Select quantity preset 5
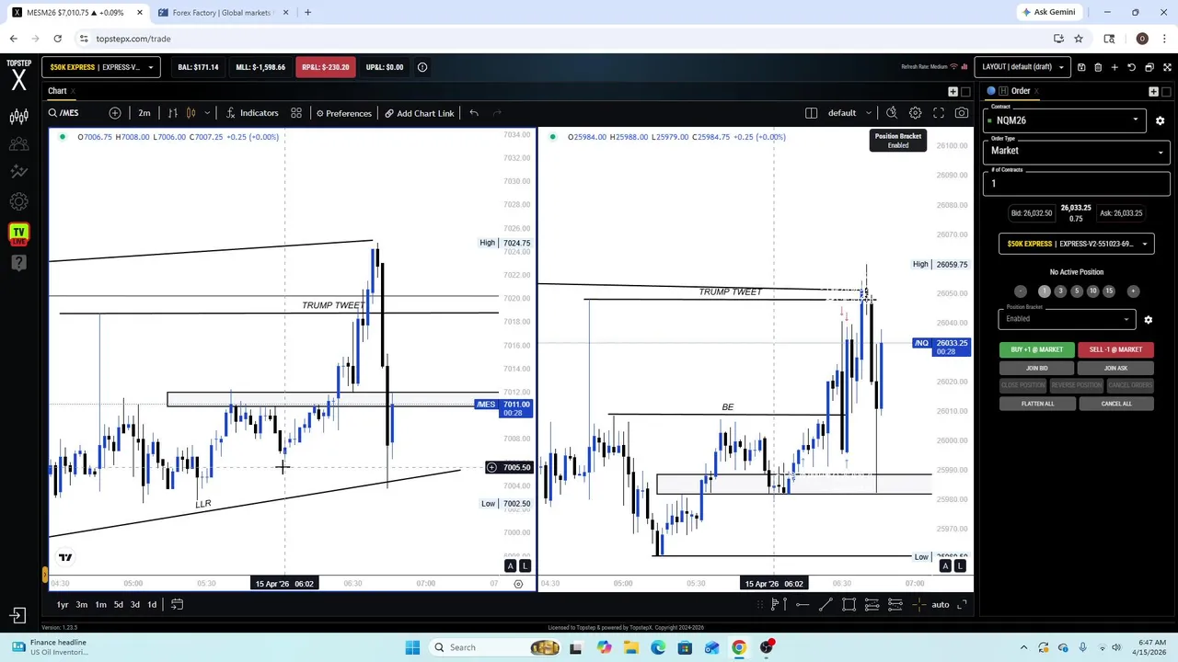 [1077, 291]
